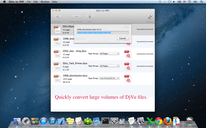Viewport: 206px width, 128px height.
Task: Open App Store from the dock
Action: point(44,121)
